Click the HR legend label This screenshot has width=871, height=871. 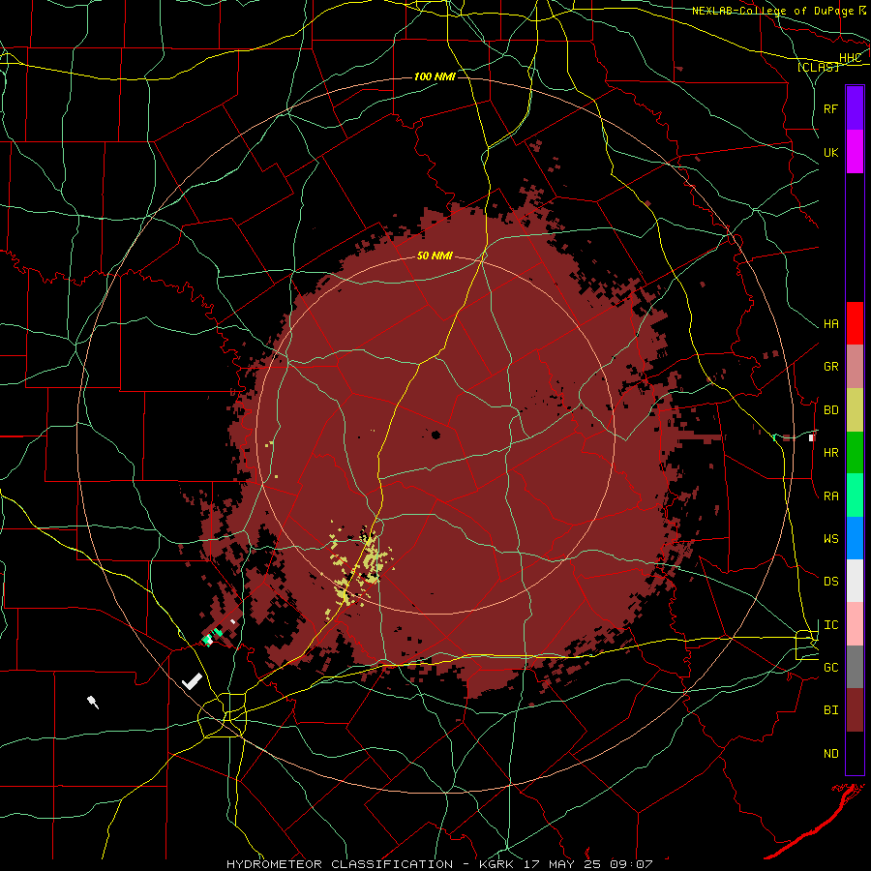830,453
